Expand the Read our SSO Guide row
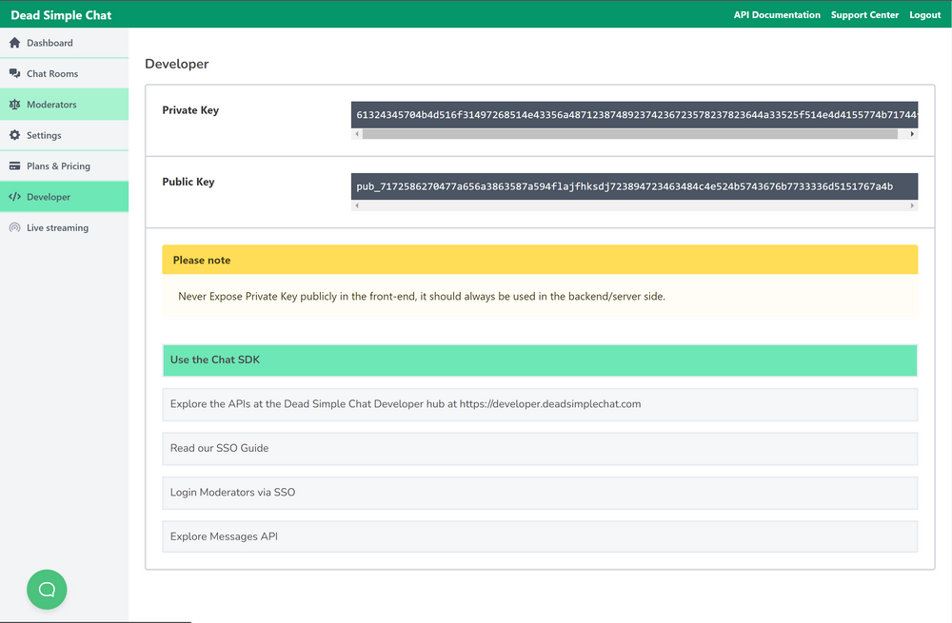 tap(540, 448)
